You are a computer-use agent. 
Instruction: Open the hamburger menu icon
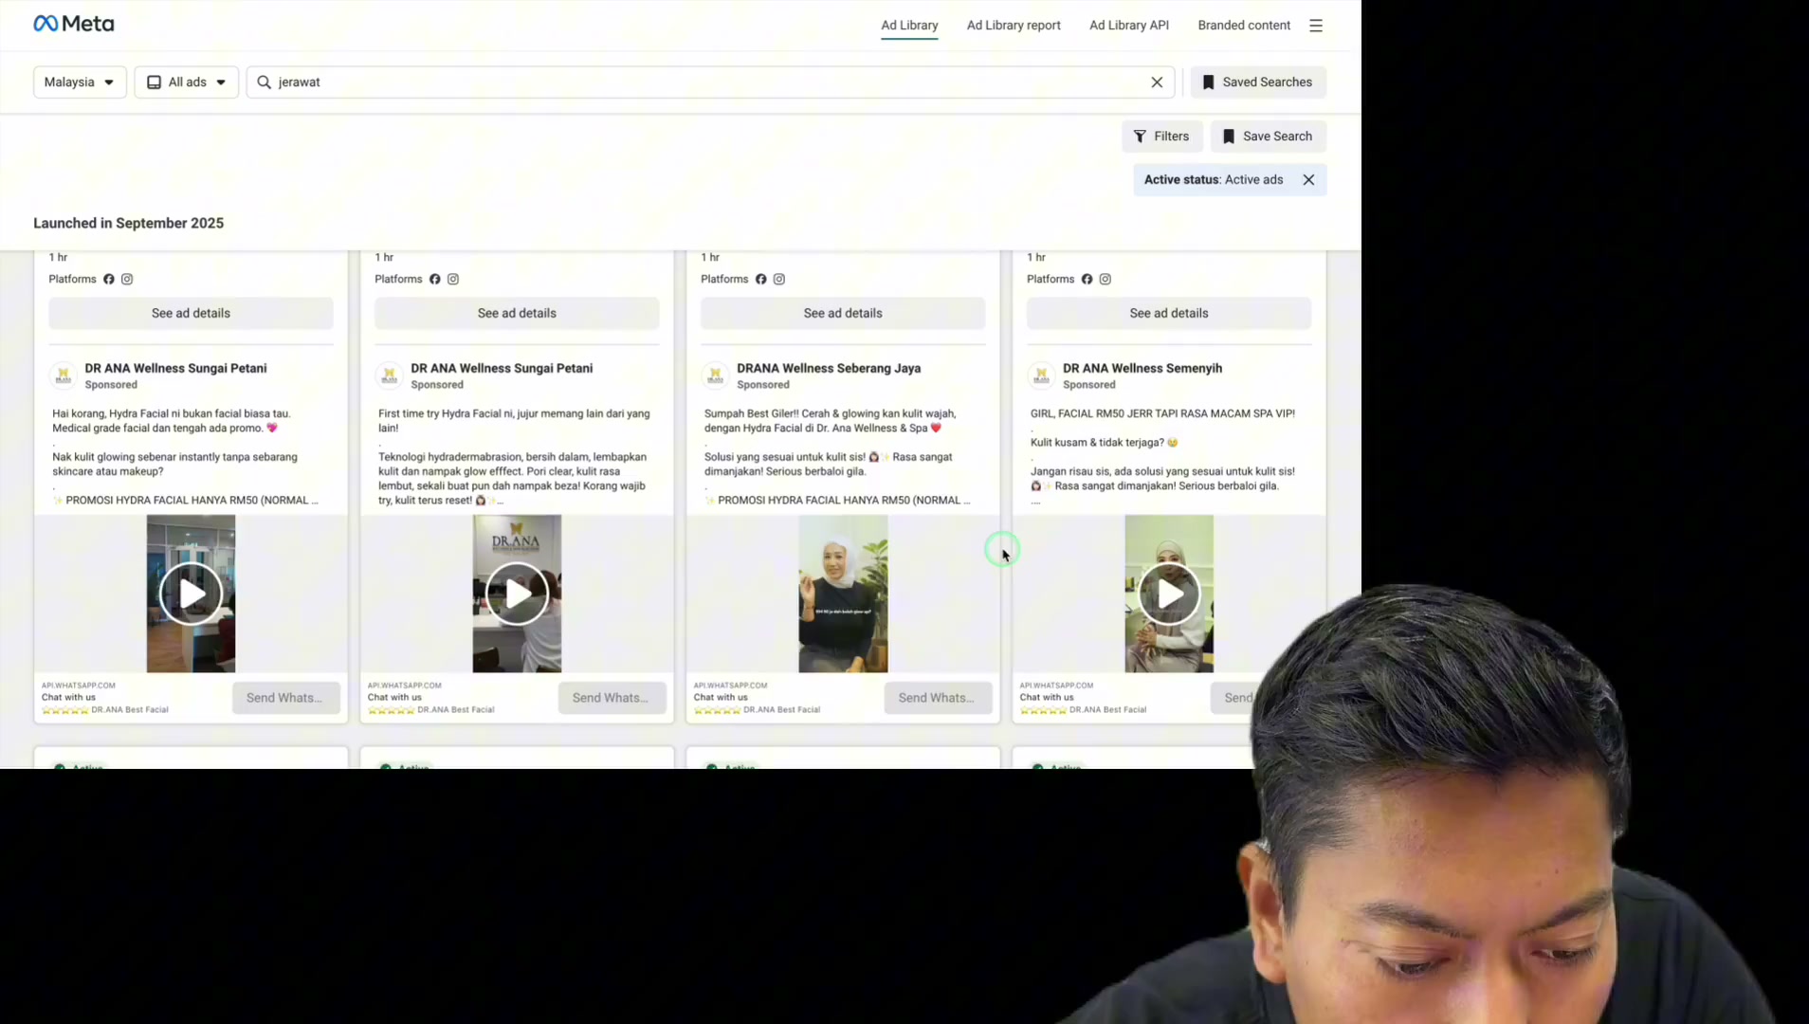(1316, 26)
